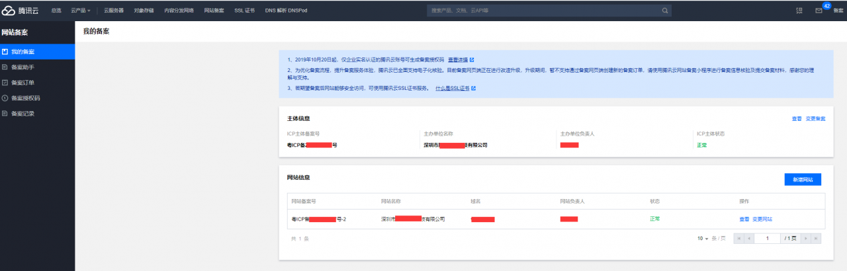The height and width of the screenshot is (271, 847).
Task: Click the 备案助手 sidebar icon
Action: point(5,67)
